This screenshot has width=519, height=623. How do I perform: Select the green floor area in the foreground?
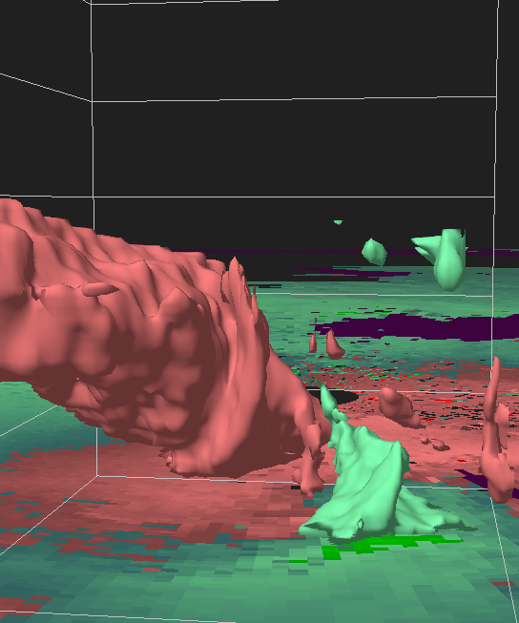(x=279, y=588)
